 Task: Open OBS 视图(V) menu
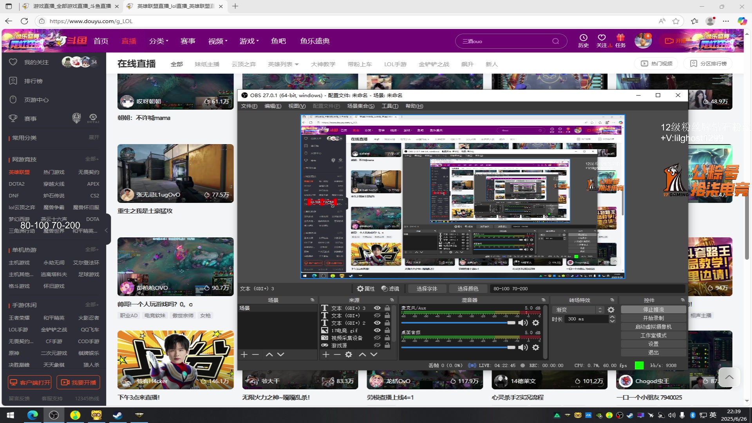point(297,106)
